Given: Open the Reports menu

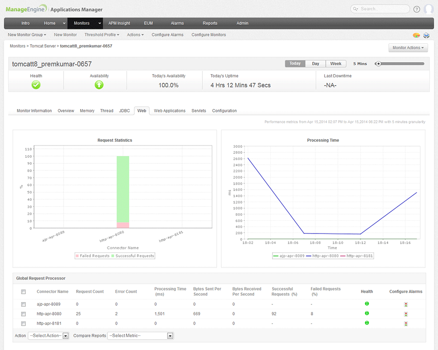Looking at the screenshot, I should (x=210, y=23).
